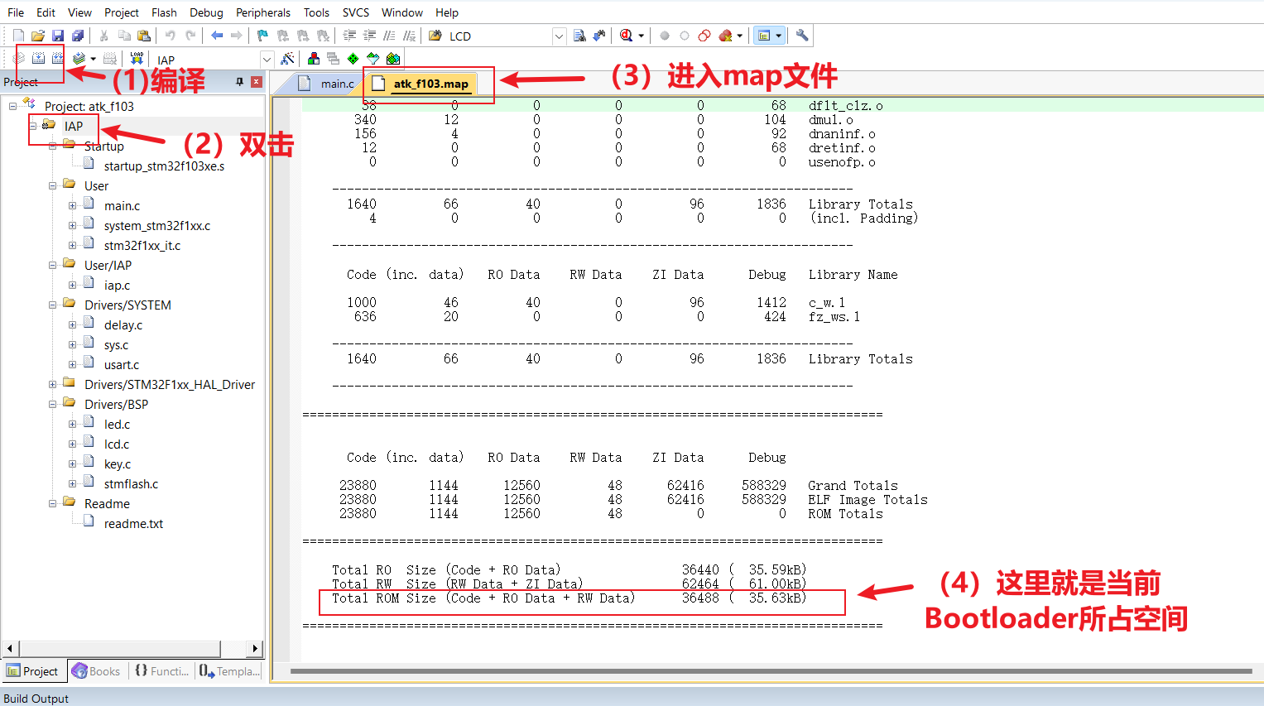This screenshot has width=1264, height=706.
Task: Collapse the Readme group
Action: click(x=52, y=504)
